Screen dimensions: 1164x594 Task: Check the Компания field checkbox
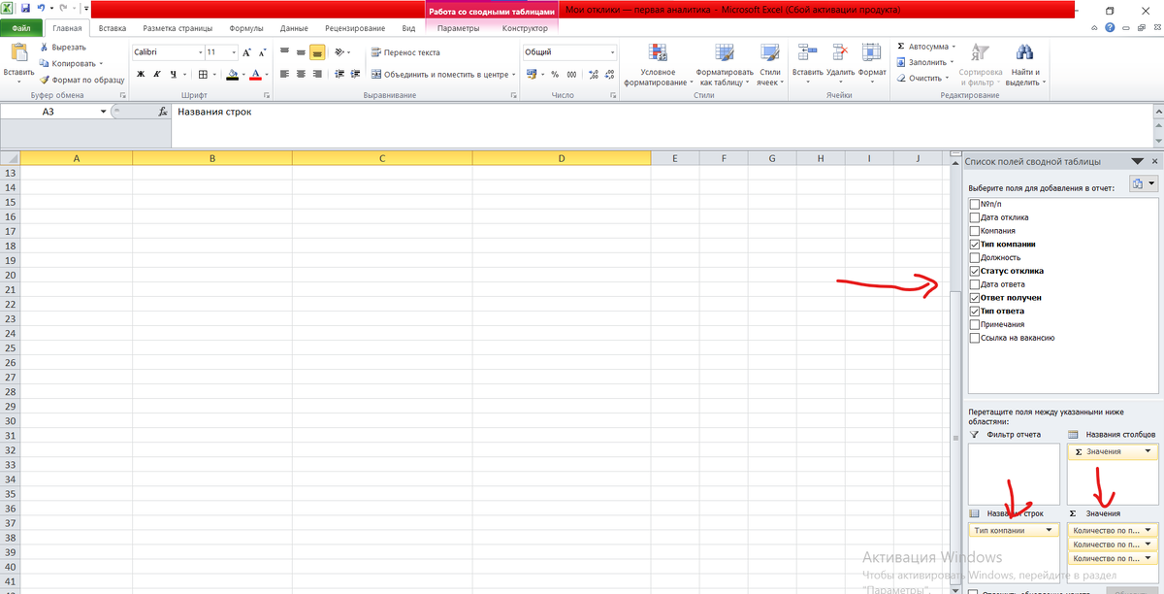(x=975, y=231)
